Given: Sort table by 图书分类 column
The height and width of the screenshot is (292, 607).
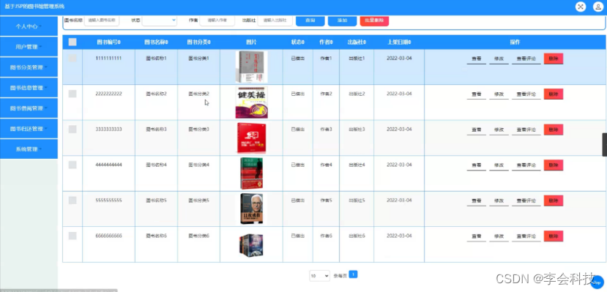Looking at the screenshot, I should [198, 42].
